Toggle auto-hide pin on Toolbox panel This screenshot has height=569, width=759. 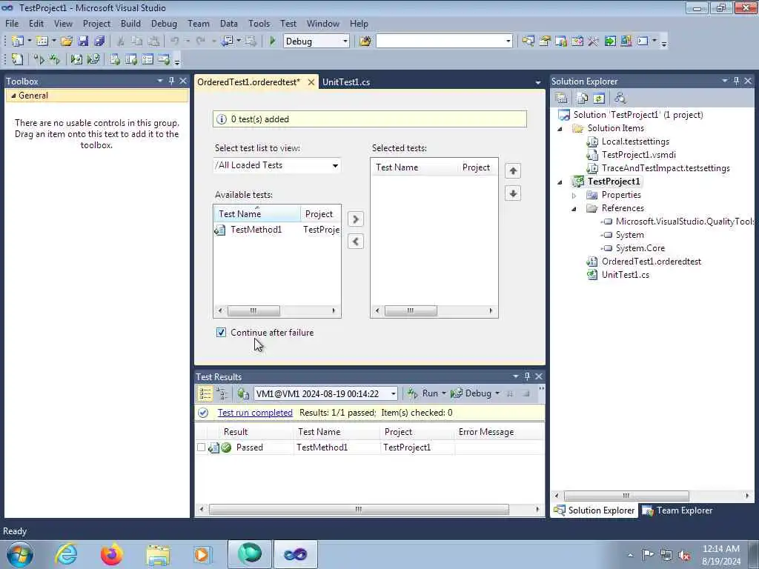click(x=171, y=81)
